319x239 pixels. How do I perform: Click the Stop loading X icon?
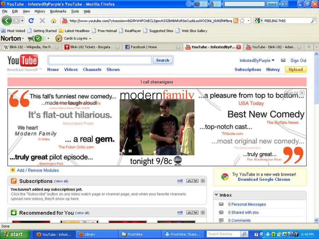tap(42, 21)
